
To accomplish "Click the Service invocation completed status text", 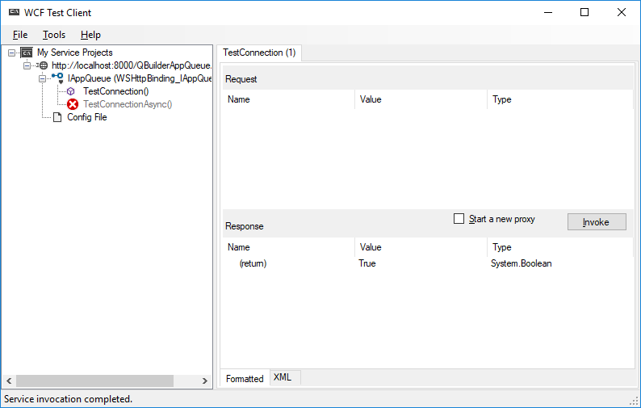I will 69,399.
